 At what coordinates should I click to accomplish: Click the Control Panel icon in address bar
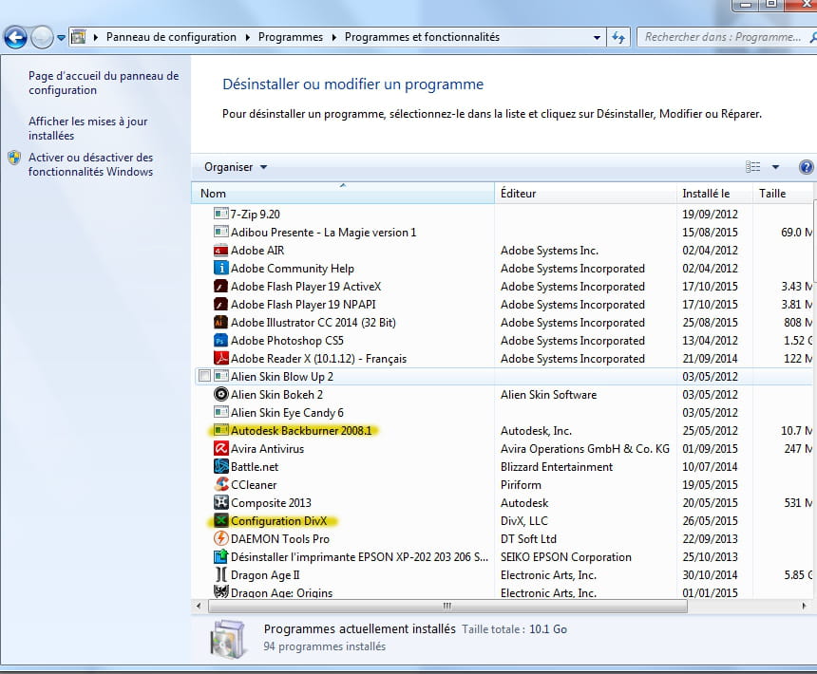[x=78, y=37]
